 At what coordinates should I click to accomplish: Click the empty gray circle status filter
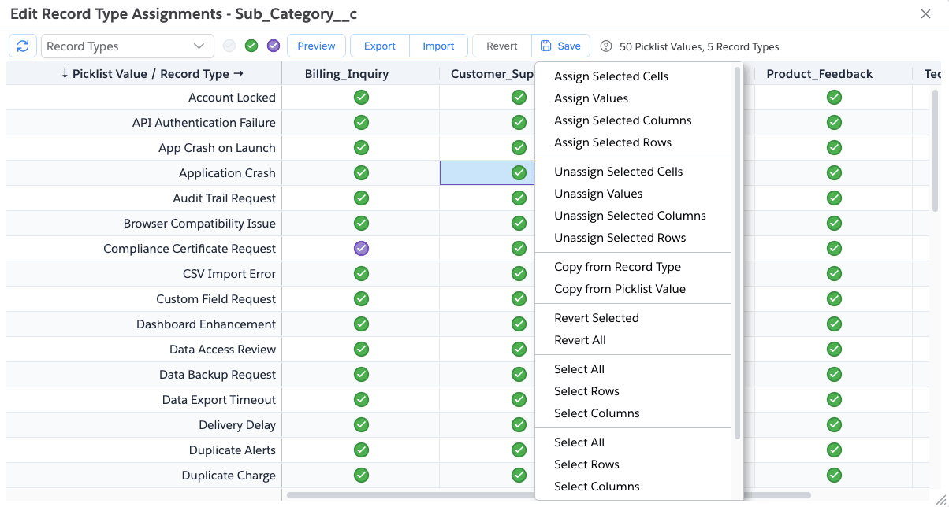pos(229,46)
